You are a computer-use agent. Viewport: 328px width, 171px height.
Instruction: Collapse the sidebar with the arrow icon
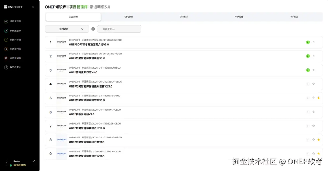[34, 7]
